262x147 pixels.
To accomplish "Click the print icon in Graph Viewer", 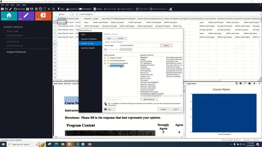I will click(240, 83).
